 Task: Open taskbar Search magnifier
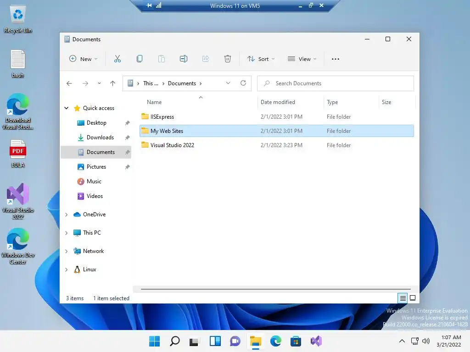point(175,341)
